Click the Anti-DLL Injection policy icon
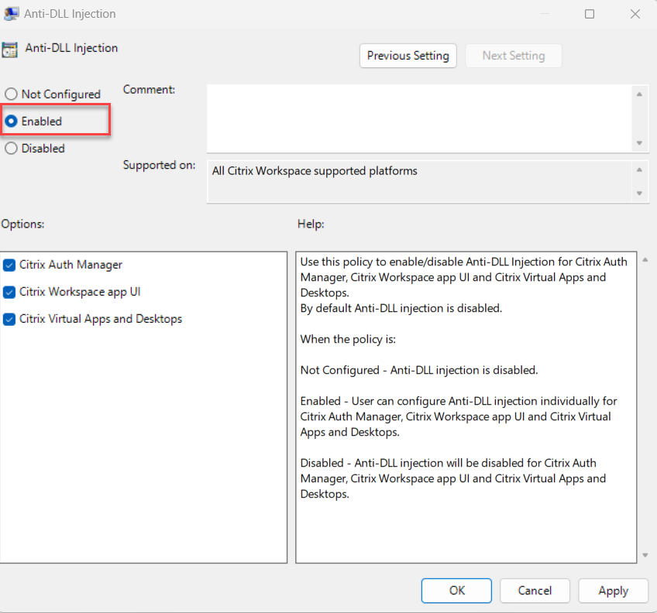This screenshot has width=657, height=613. click(9, 50)
